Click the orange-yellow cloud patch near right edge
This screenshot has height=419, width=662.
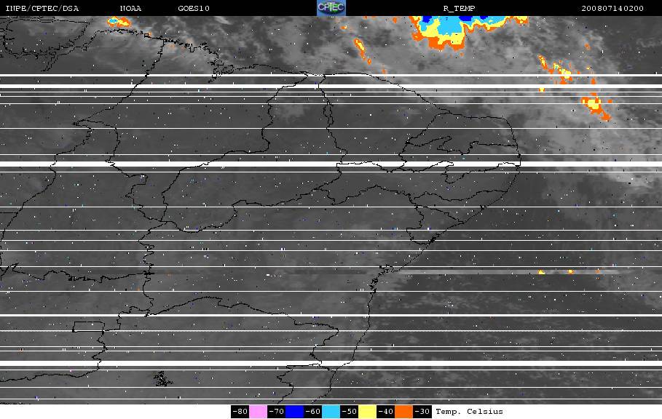click(595, 105)
